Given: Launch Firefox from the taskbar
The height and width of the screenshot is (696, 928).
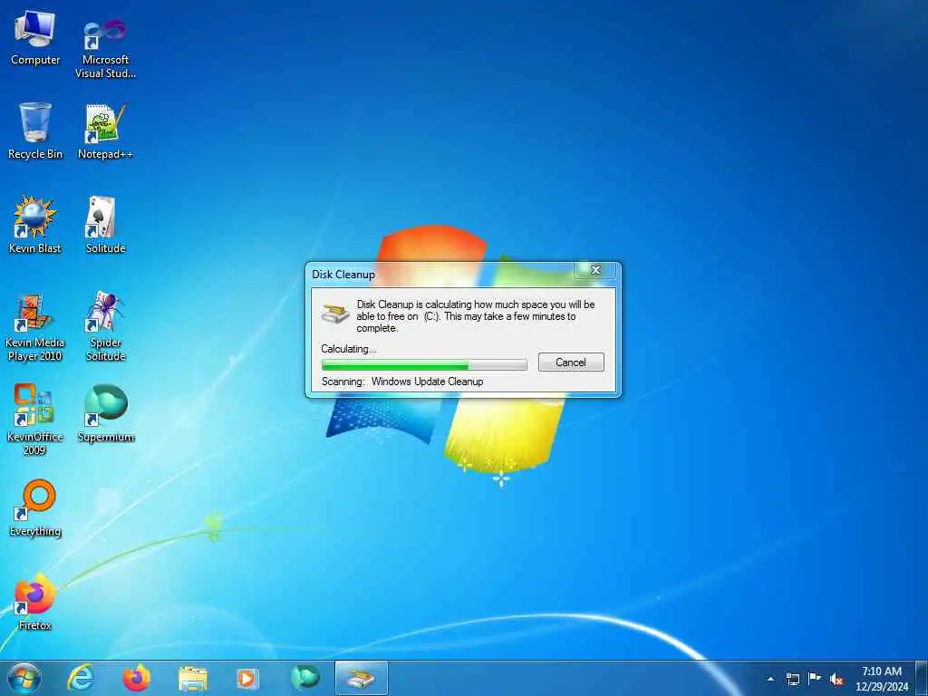Looking at the screenshot, I should point(136,678).
